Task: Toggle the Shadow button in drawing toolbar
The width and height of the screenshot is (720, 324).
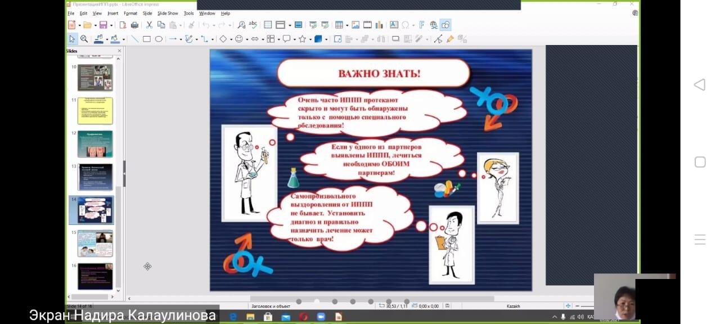Action: coord(395,39)
